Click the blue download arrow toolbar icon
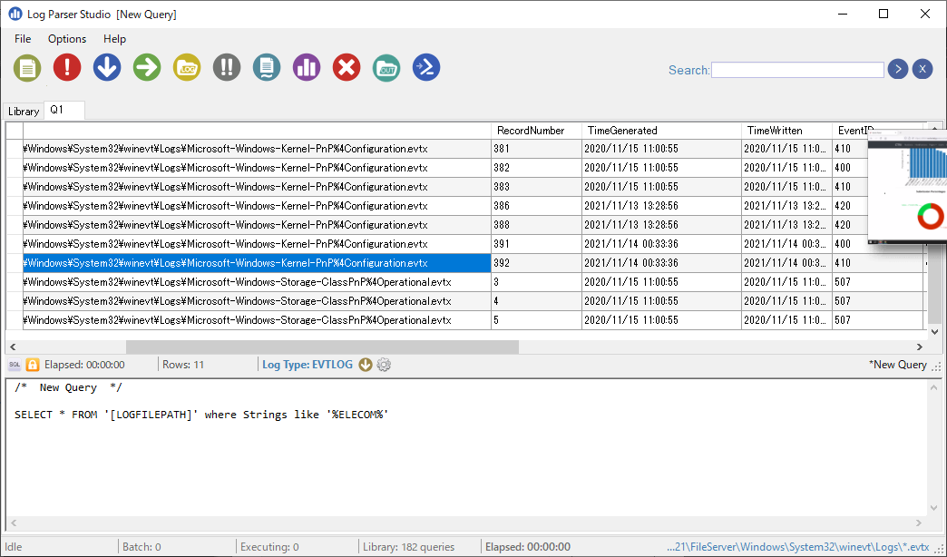This screenshot has height=557, width=947. 106,67
